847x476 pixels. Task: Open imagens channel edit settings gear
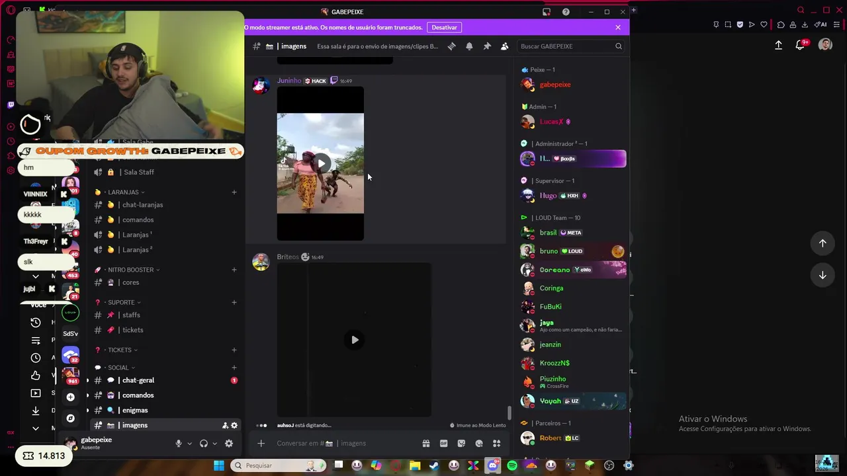pos(234,425)
